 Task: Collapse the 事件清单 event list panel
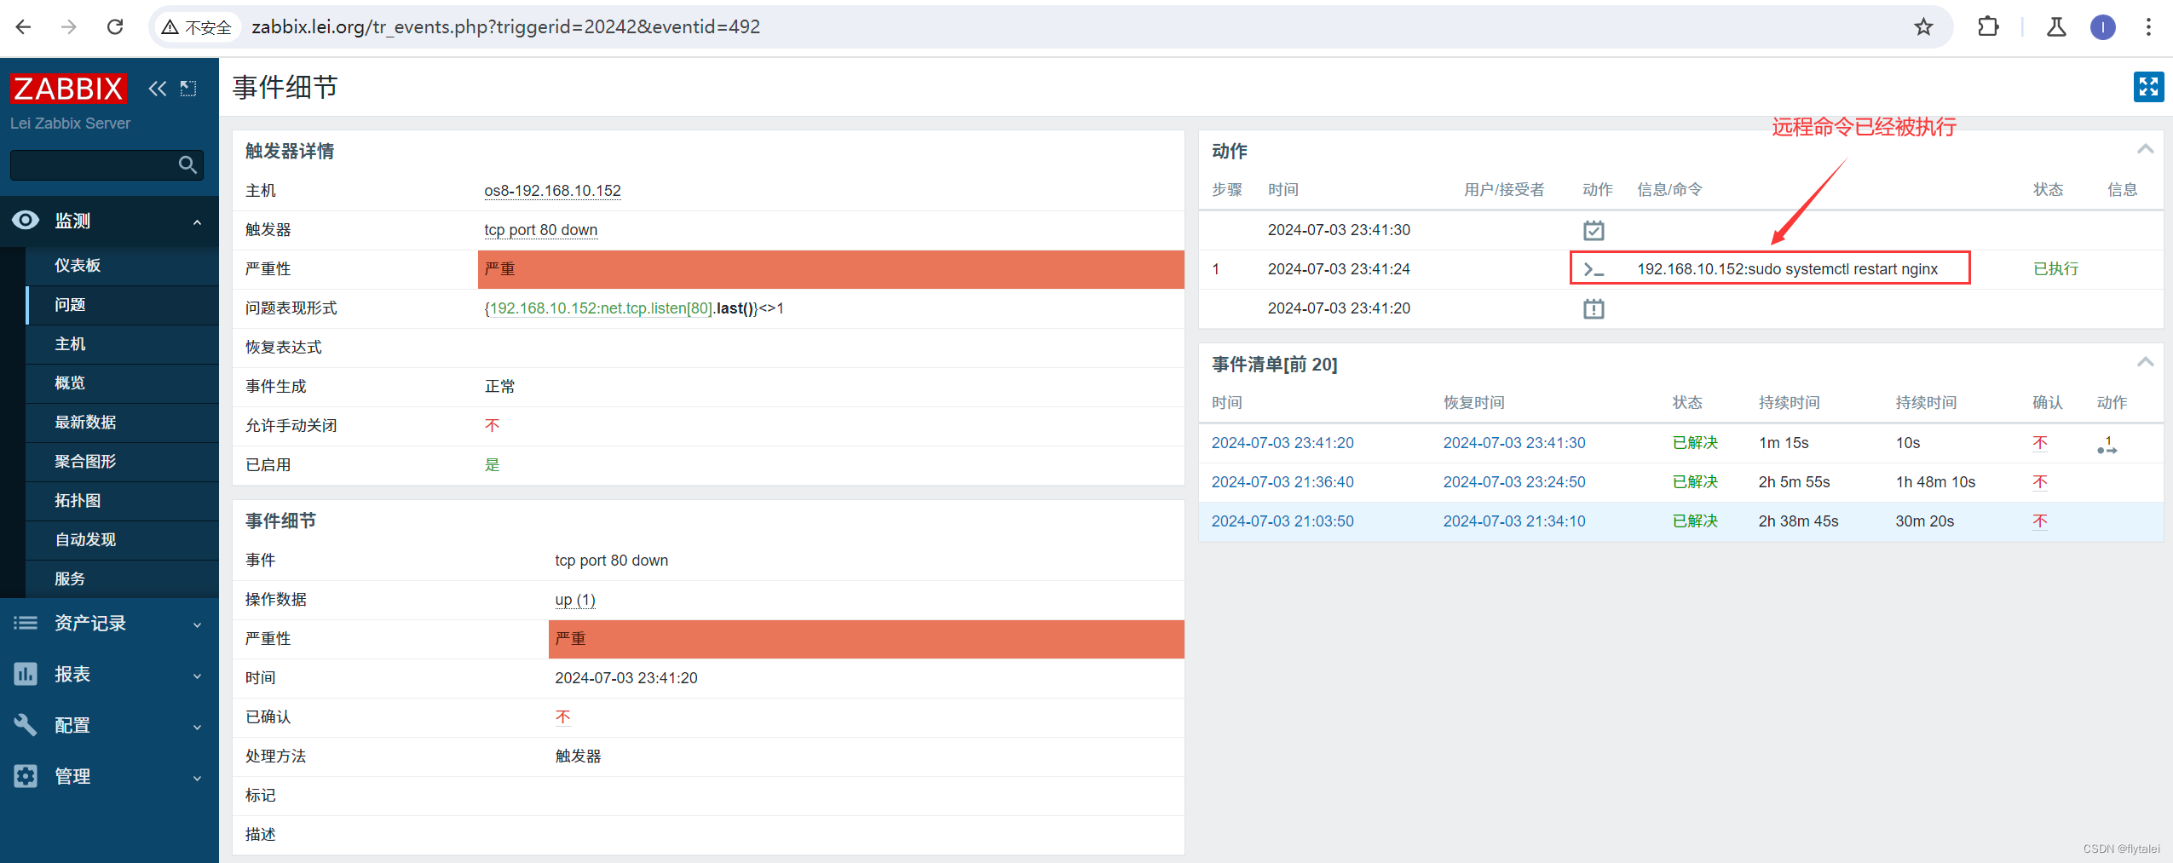tap(2145, 363)
